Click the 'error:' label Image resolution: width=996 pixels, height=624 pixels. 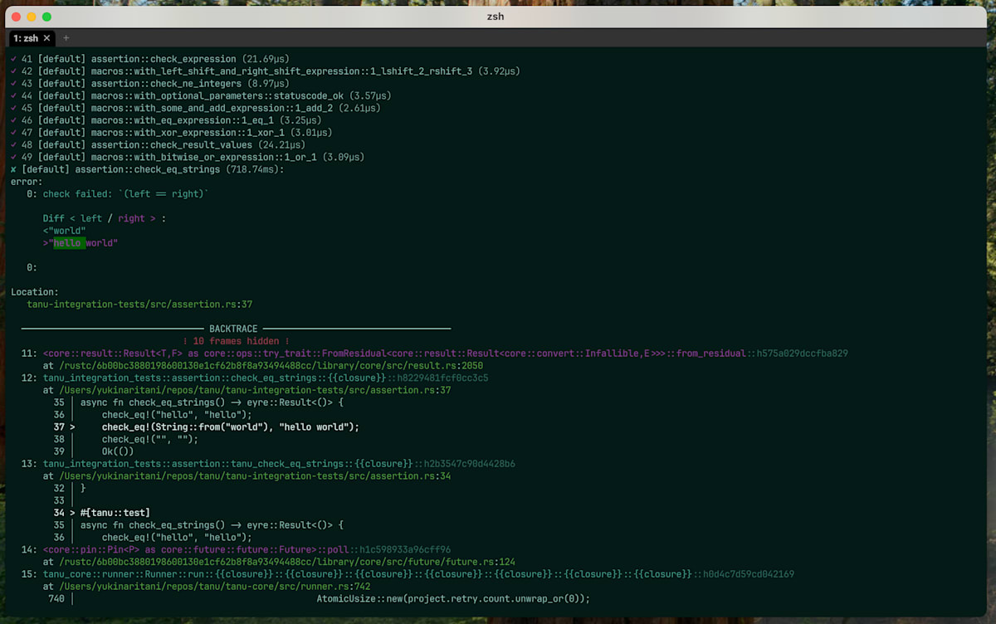tap(27, 182)
